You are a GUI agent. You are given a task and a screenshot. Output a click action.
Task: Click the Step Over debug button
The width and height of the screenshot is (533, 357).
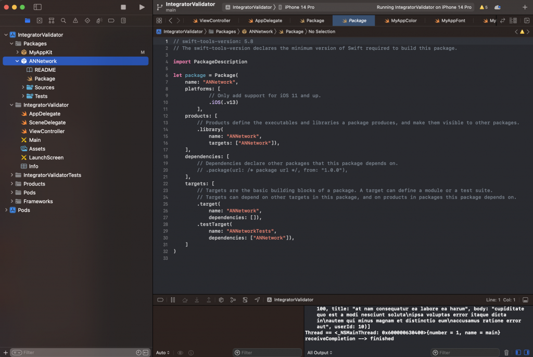click(185, 300)
